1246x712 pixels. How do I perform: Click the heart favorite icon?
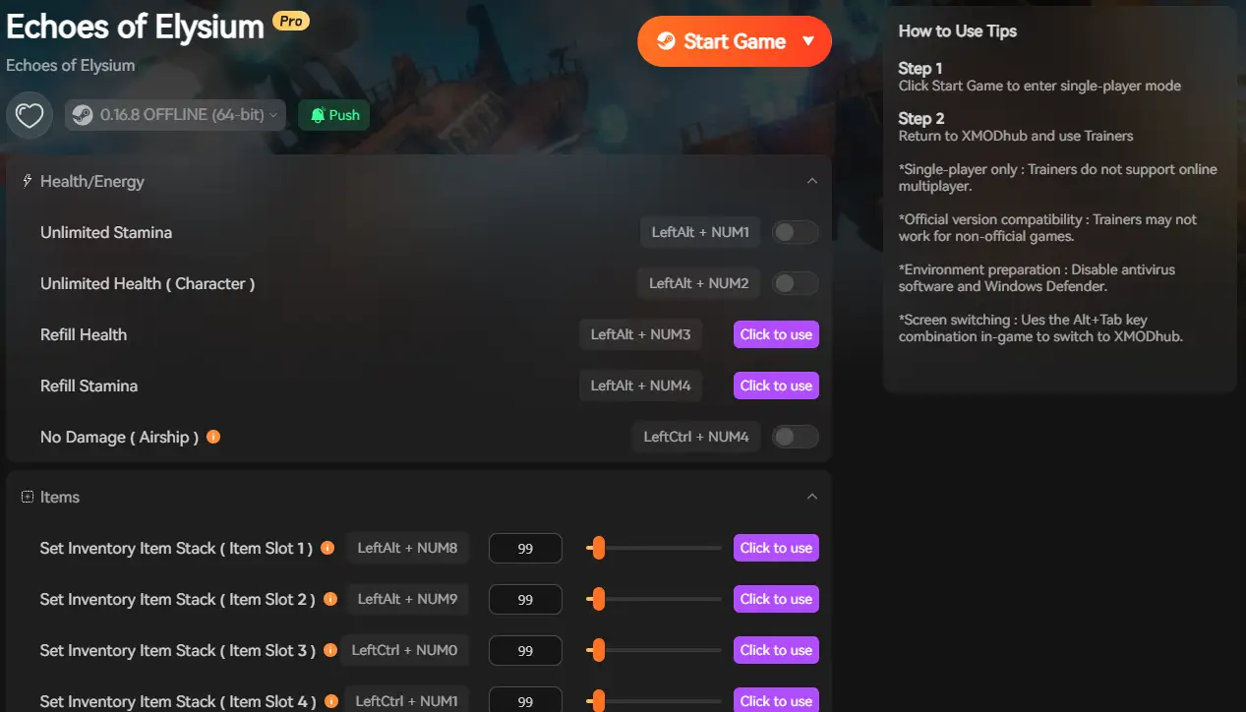(30, 116)
